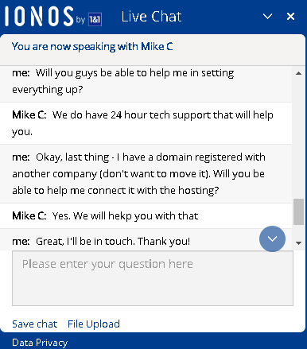This screenshot has width=307, height=349.
Task: Click the scrollbar down arrow
Action: pos(298,242)
